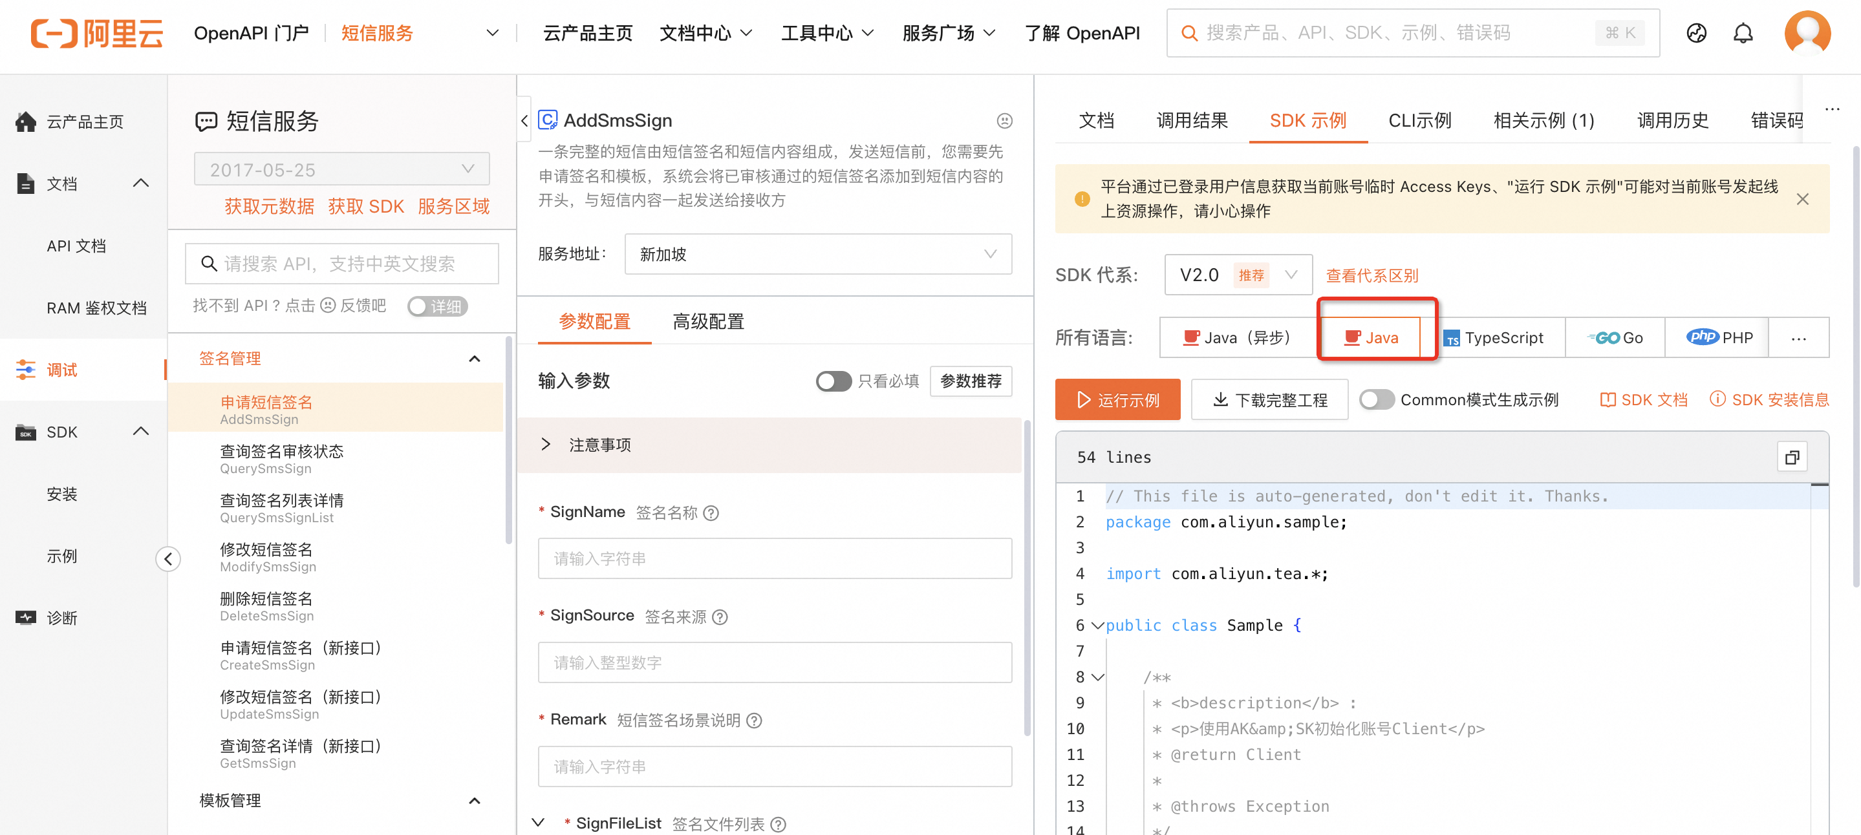Click the feedback face icon beside AddSmsSign title
The width and height of the screenshot is (1861, 835).
pyautogui.click(x=1004, y=121)
